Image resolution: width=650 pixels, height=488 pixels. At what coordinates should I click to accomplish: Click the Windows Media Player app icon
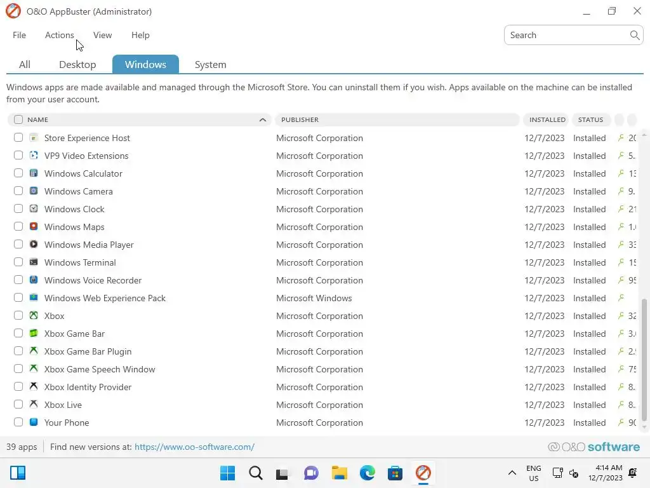(x=34, y=245)
